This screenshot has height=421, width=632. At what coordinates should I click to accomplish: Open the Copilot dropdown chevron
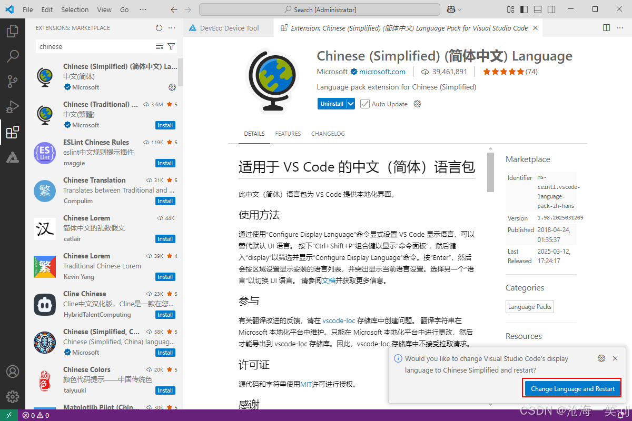coord(460,9)
